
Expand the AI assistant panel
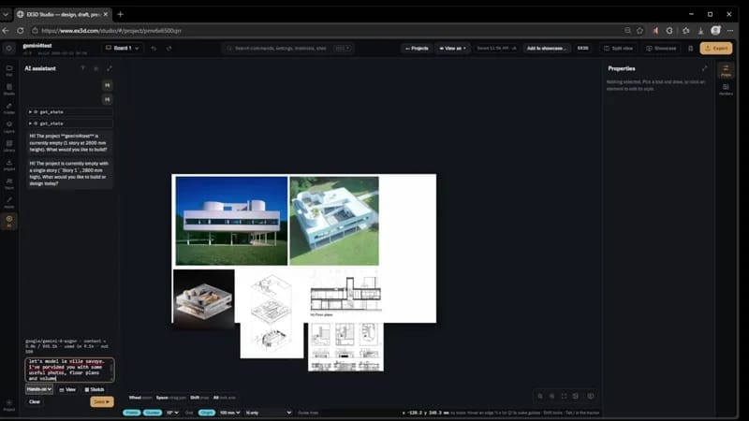[110, 68]
